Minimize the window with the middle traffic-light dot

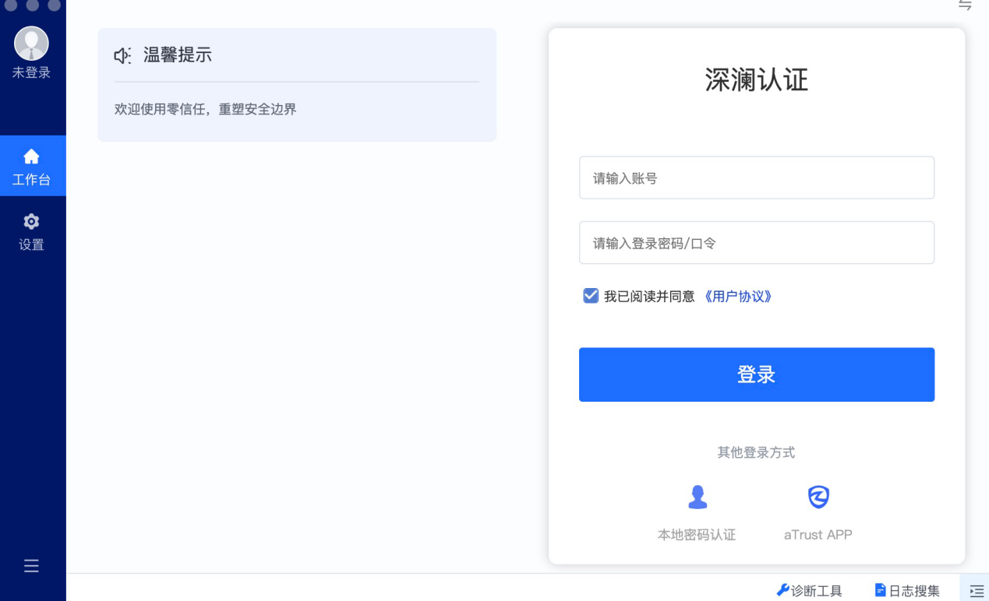click(x=33, y=5)
